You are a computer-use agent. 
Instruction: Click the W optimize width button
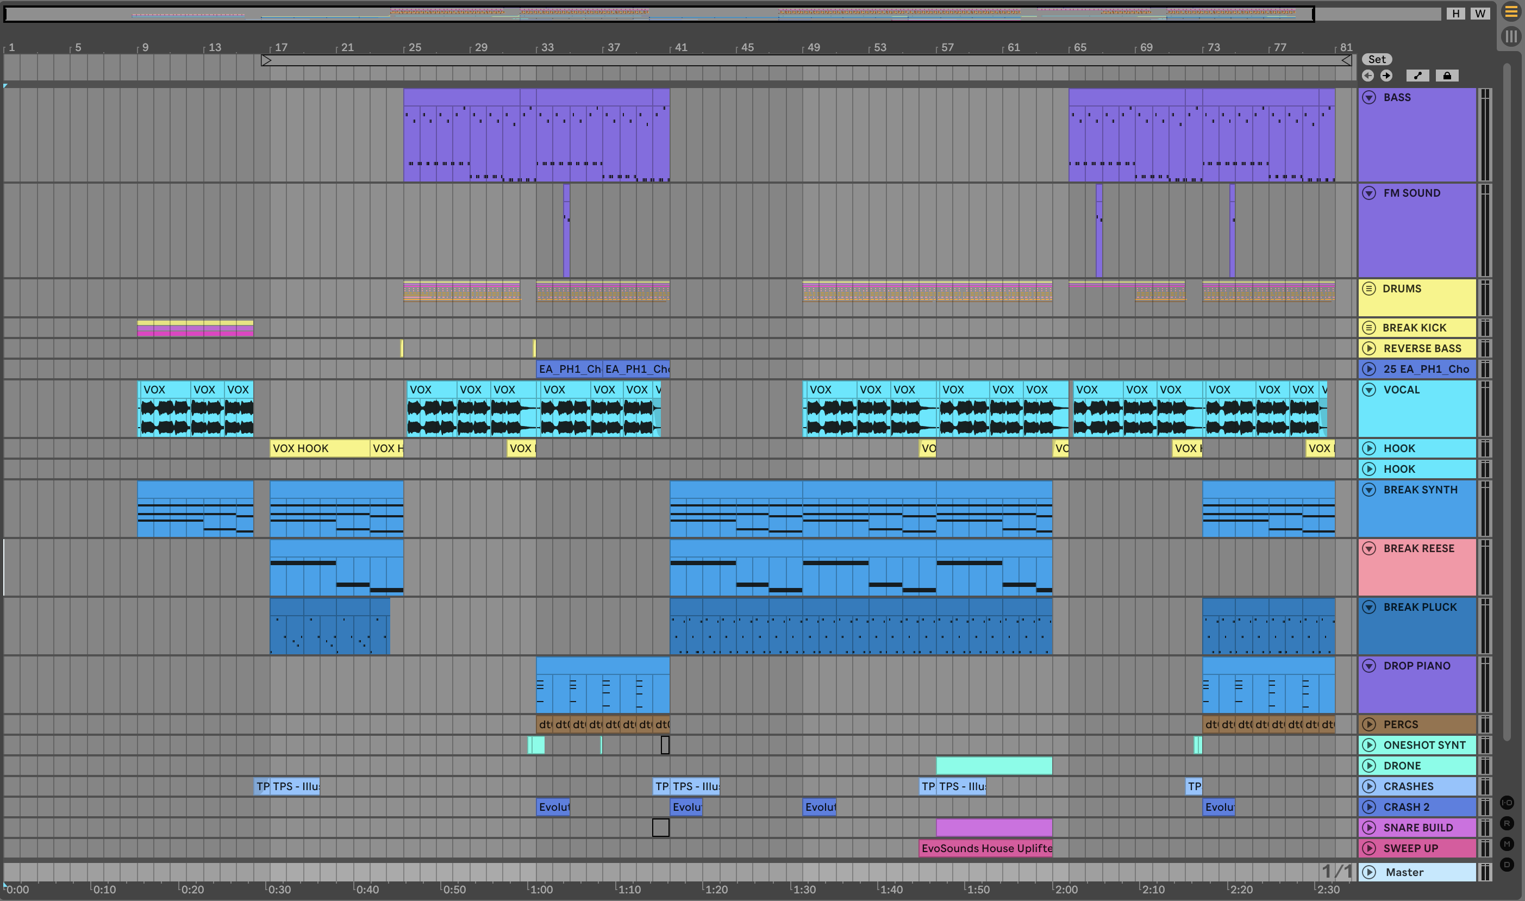(x=1480, y=14)
